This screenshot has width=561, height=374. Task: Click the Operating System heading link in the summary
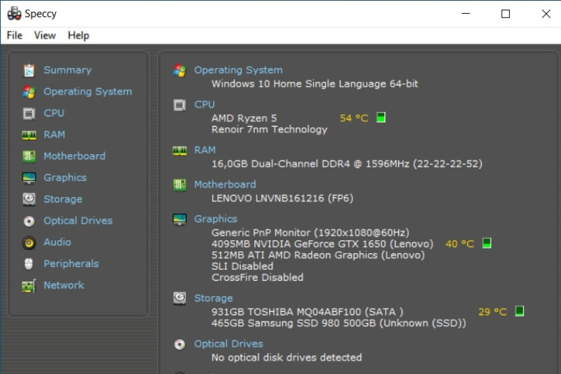pyautogui.click(x=238, y=70)
